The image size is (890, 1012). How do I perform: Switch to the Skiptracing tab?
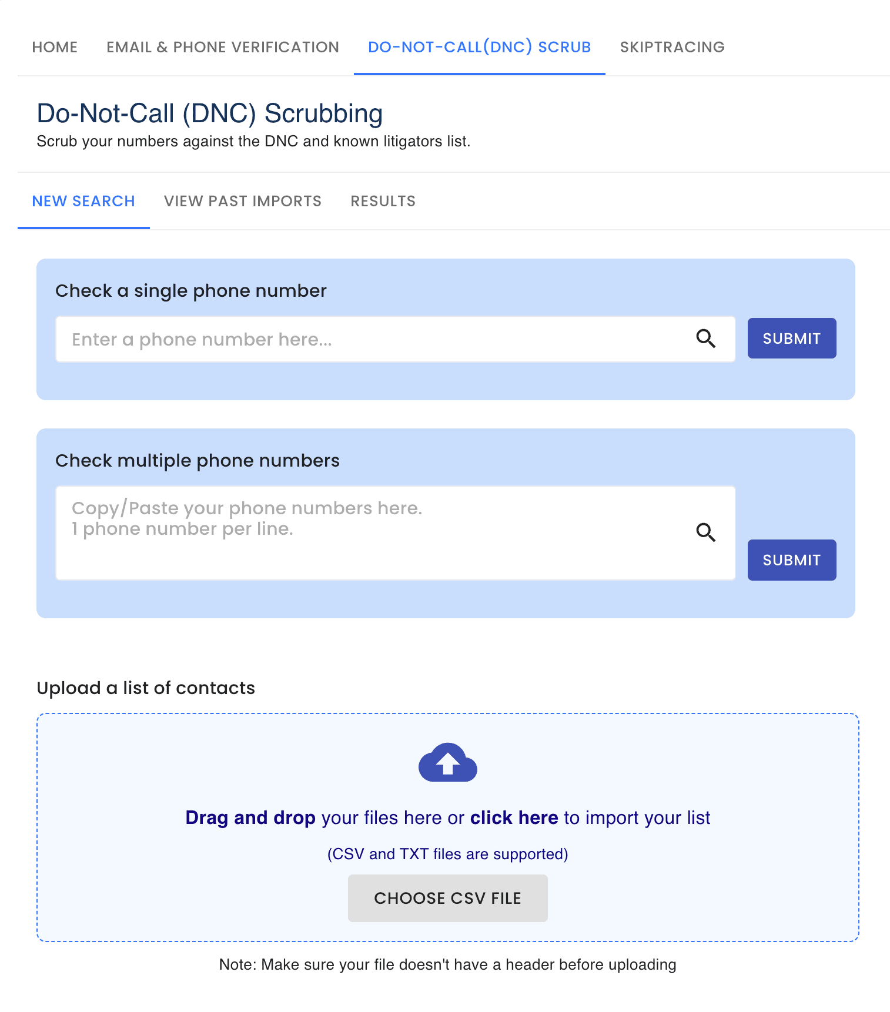coord(672,47)
